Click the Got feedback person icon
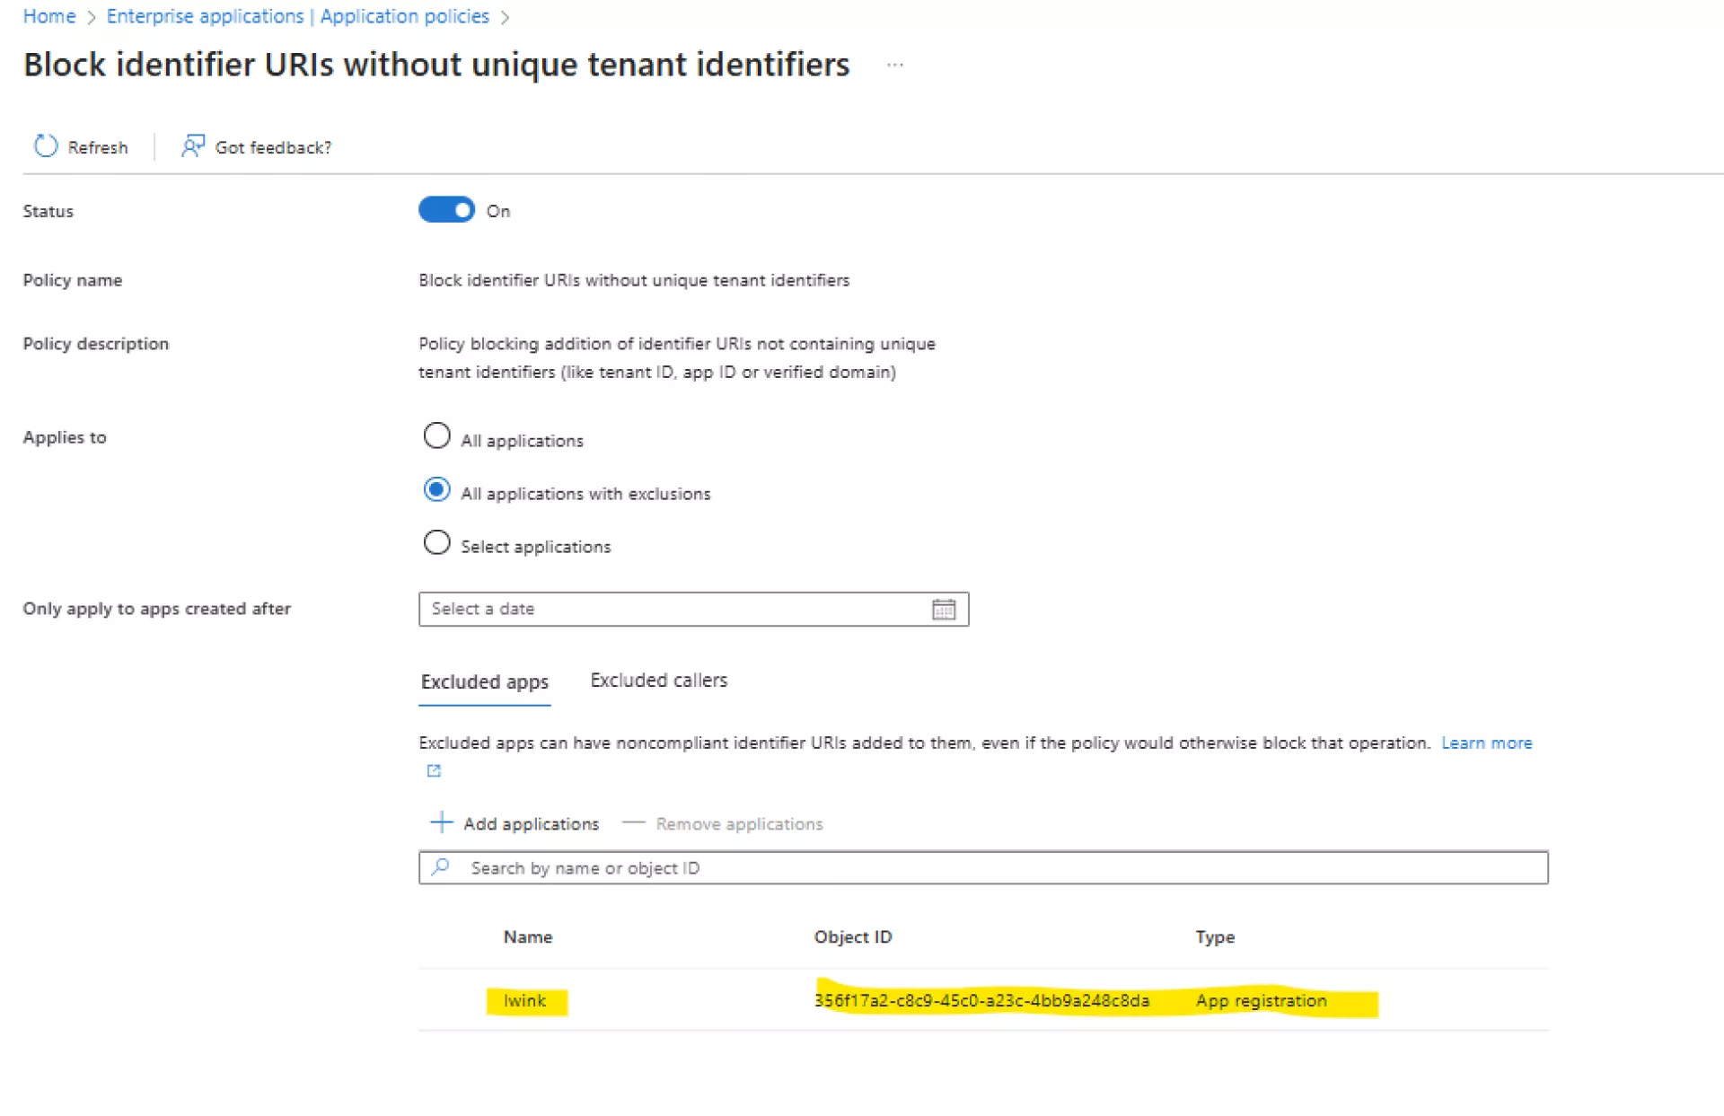The height and width of the screenshot is (1116, 1724). tap(192, 146)
